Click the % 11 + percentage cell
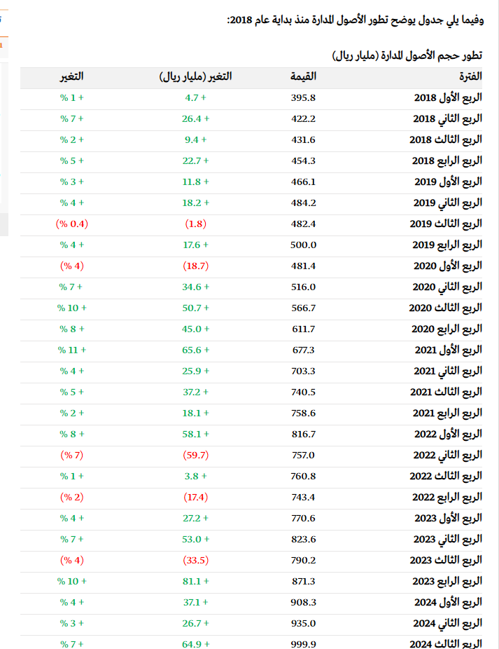 [x=72, y=350]
